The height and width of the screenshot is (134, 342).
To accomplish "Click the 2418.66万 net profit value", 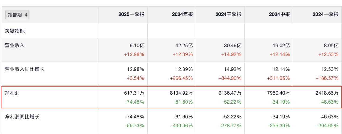I will tap(326, 93).
